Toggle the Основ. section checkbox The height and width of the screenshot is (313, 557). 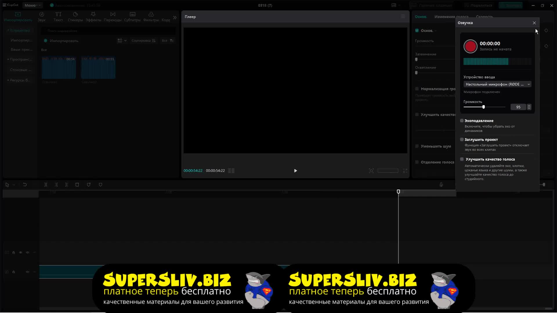[x=417, y=30]
